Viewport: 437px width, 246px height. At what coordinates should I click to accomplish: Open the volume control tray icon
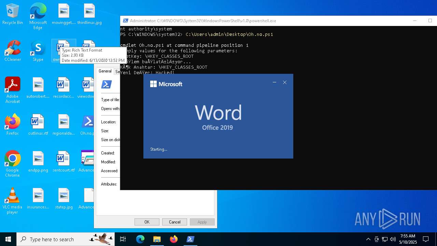click(x=393, y=239)
